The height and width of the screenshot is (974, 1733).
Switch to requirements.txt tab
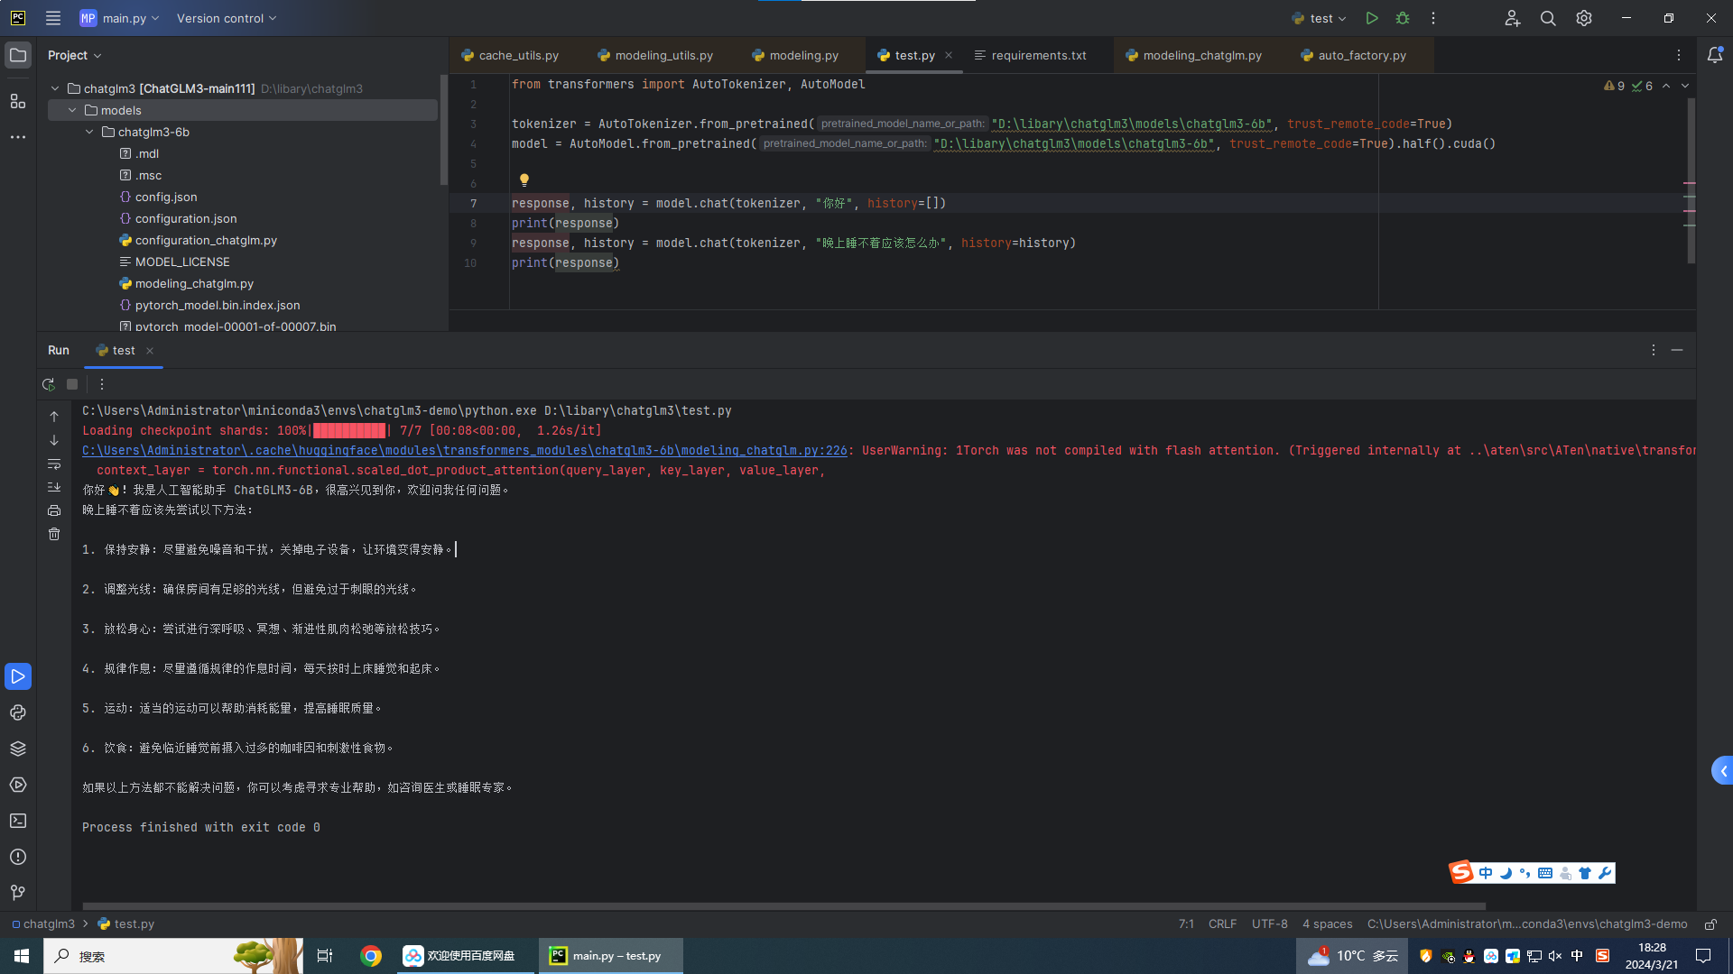click(1031, 55)
